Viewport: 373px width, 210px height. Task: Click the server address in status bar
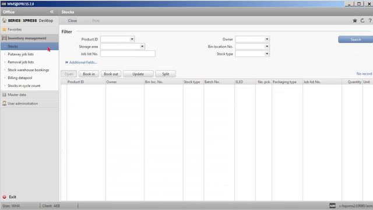(356, 206)
